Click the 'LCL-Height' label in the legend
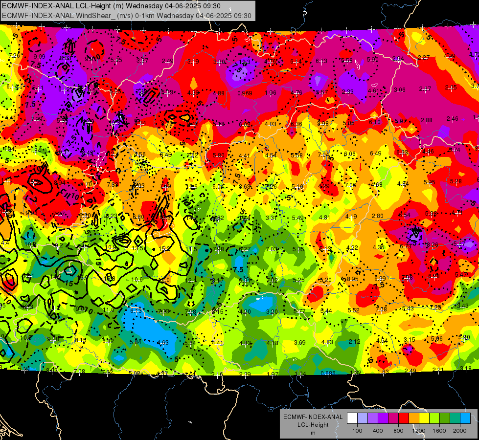479x440 pixels. pyautogui.click(x=313, y=425)
